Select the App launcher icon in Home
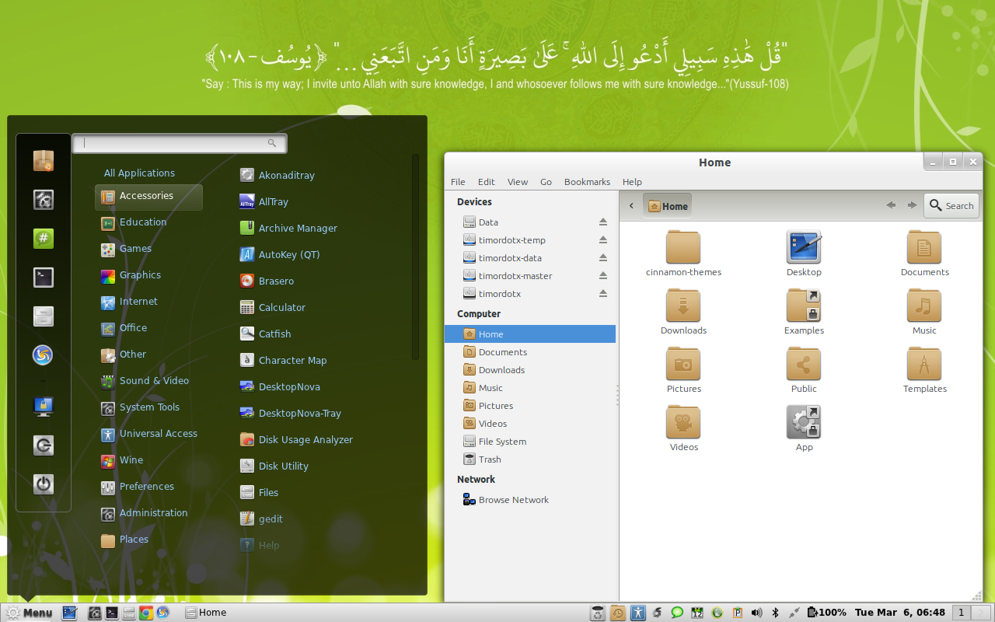 (804, 422)
